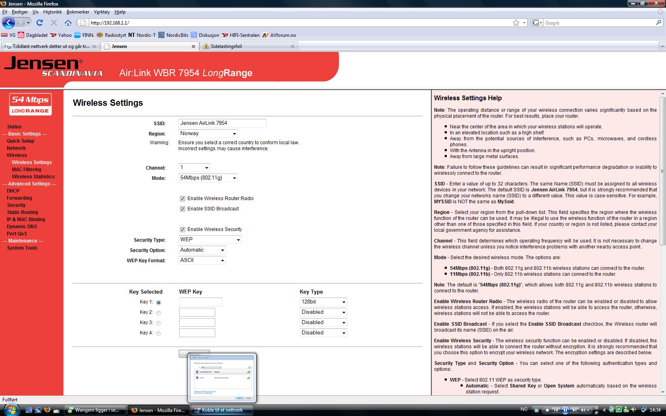Open the Historikk menu

[52, 12]
